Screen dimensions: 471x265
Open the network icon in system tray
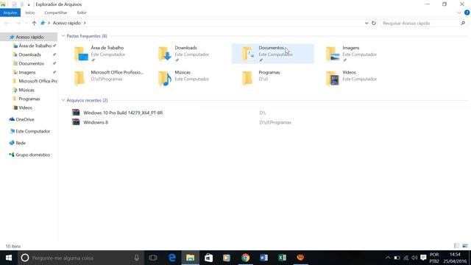(406, 258)
